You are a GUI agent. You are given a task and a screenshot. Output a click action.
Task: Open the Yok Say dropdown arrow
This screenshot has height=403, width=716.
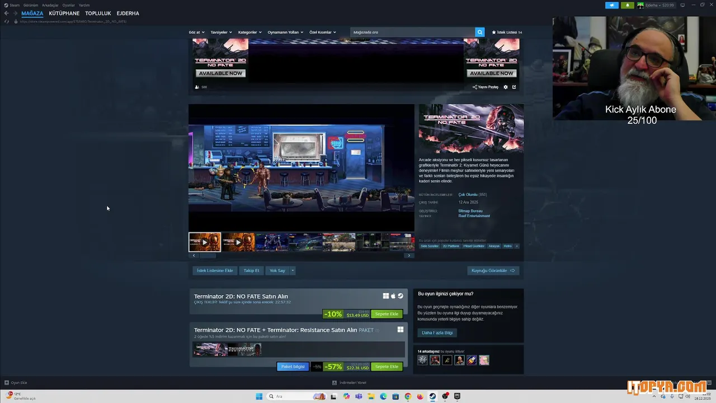pyautogui.click(x=292, y=270)
